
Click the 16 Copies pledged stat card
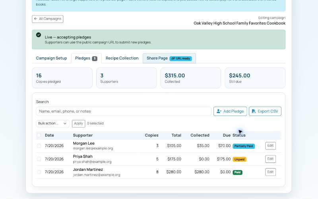[62, 78]
